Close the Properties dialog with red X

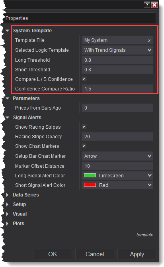coord(154,5)
